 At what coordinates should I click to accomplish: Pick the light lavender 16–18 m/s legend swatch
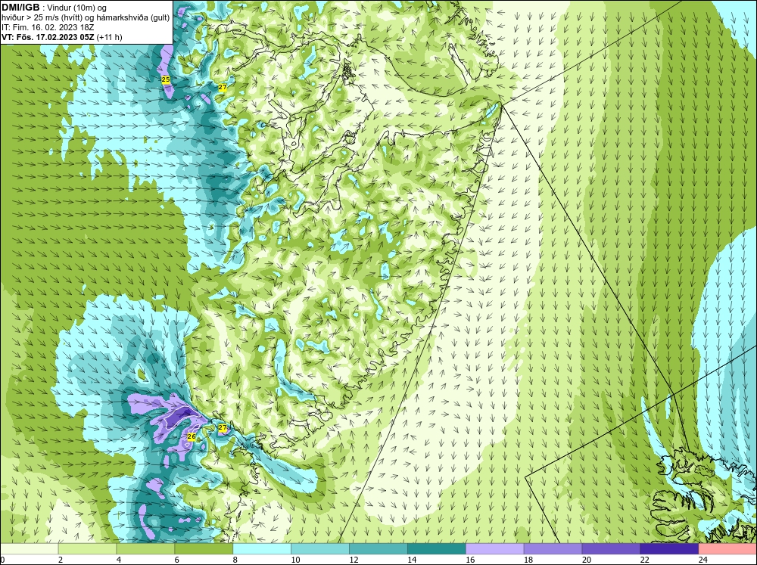pyautogui.click(x=495, y=549)
